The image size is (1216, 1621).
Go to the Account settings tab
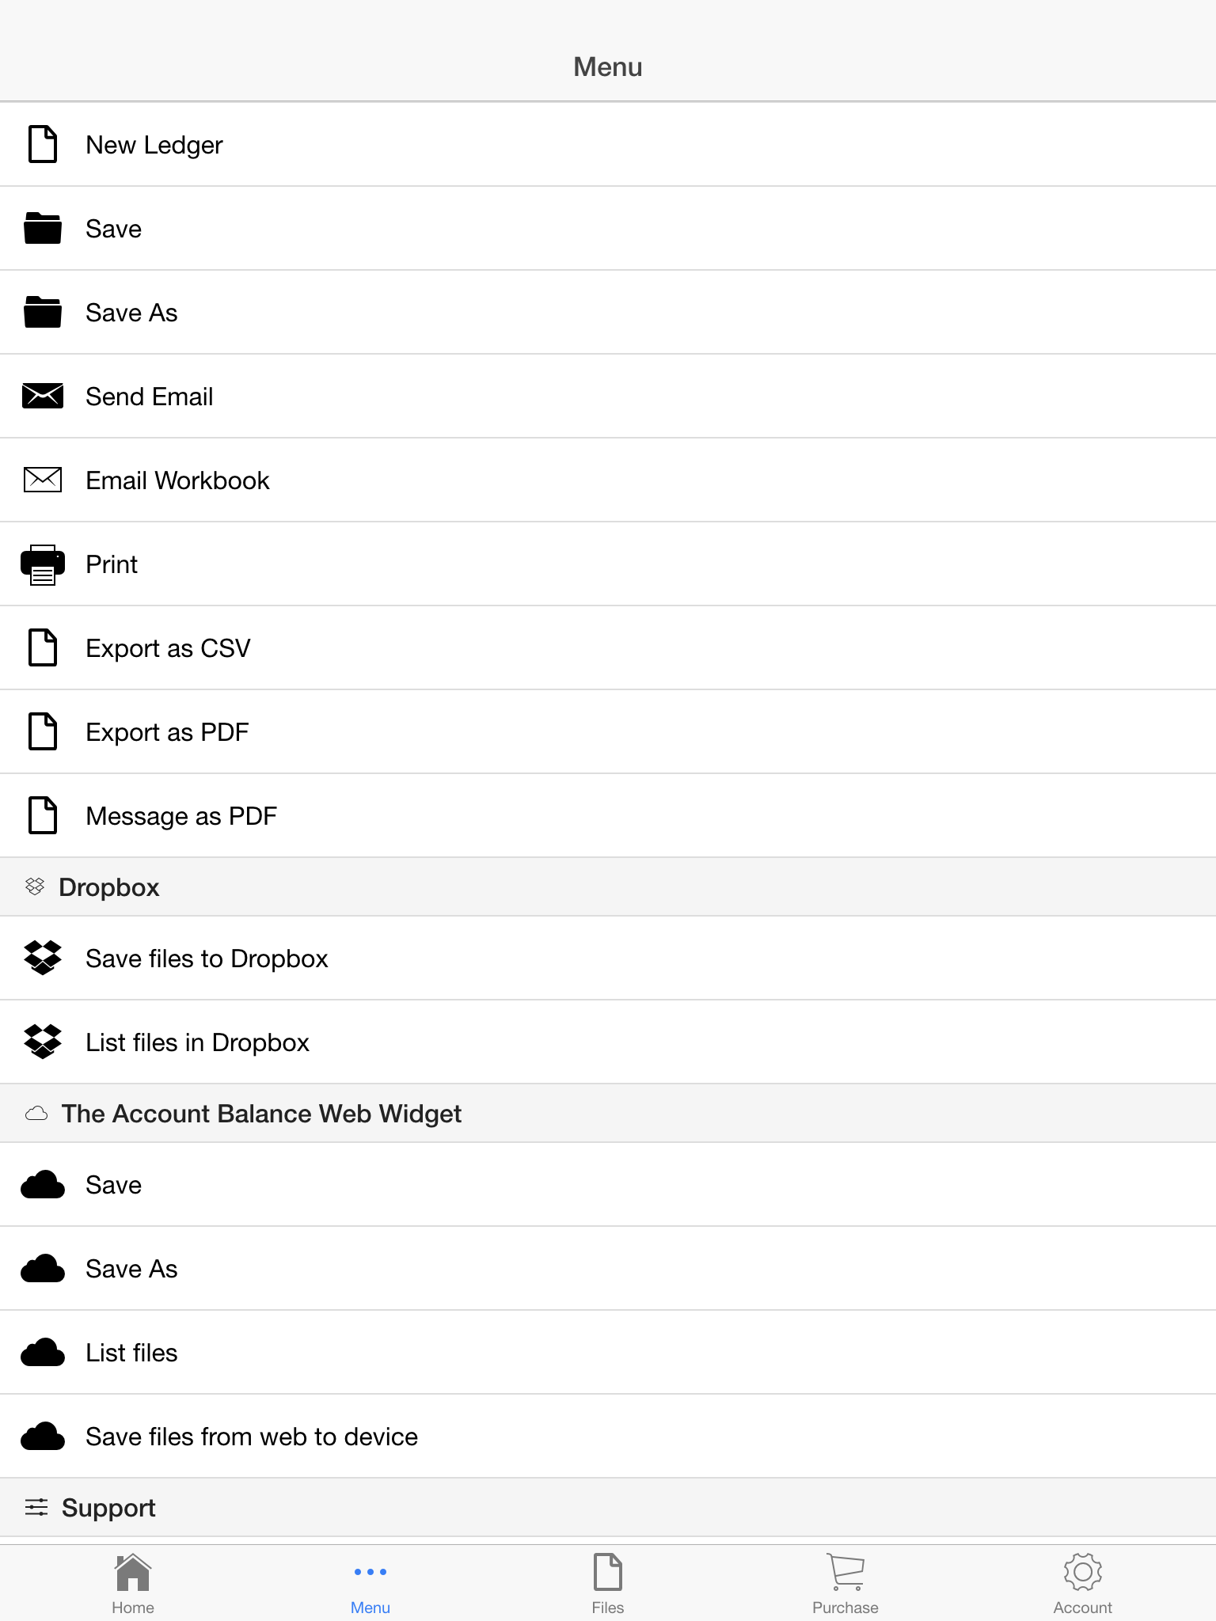[1083, 1583]
